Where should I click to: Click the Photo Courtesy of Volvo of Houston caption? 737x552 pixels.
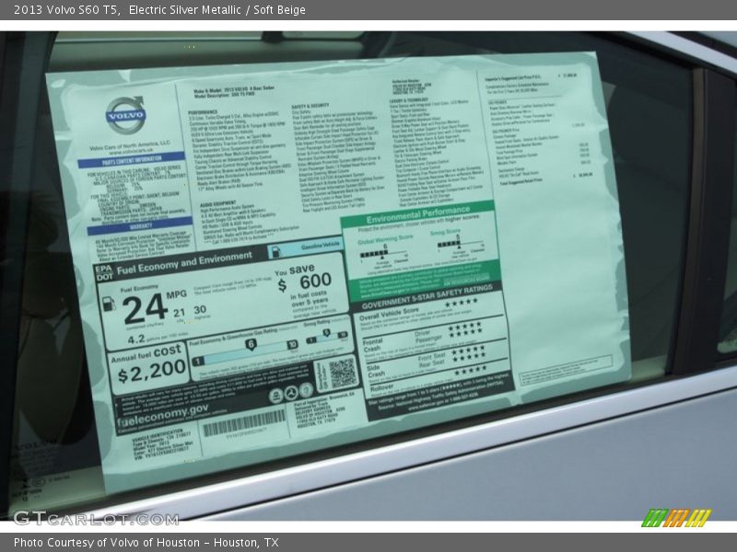point(146,542)
